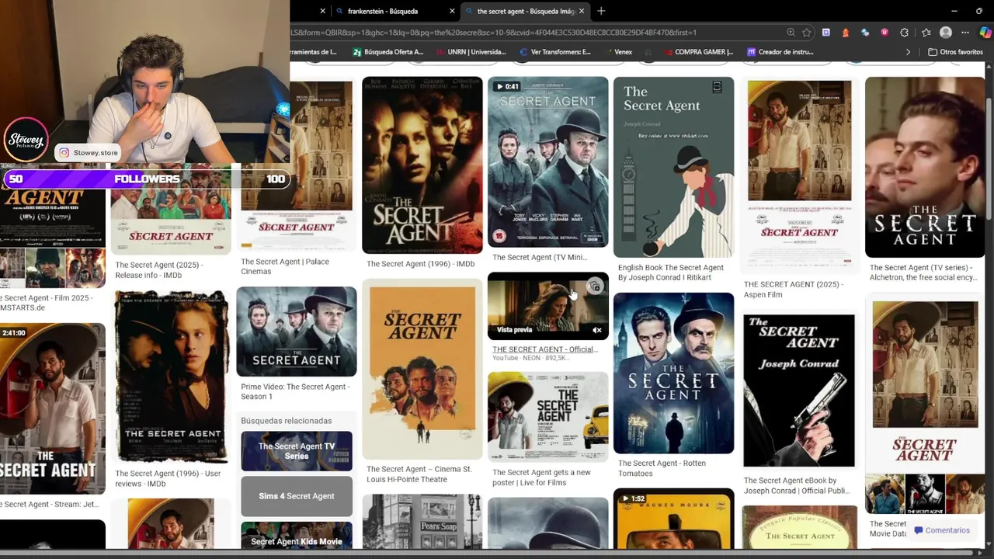Open English Book The Secret Agent image

point(673,167)
